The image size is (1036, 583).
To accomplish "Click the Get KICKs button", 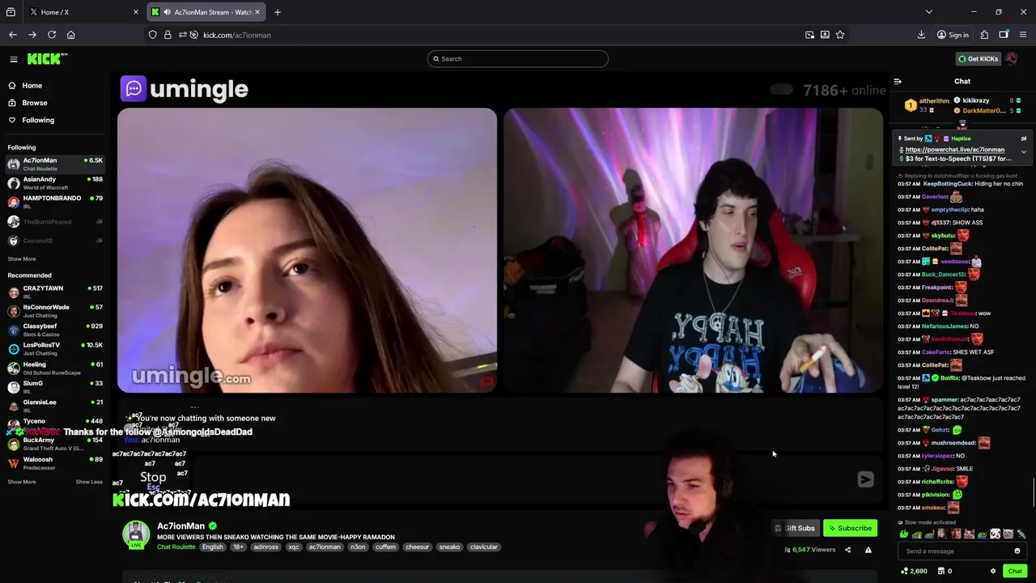I will pos(978,59).
